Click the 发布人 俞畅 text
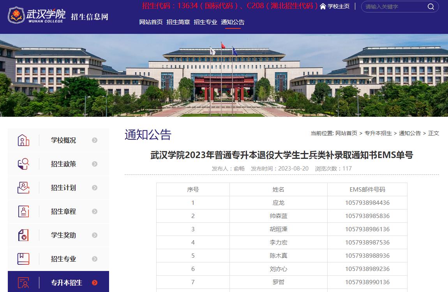 pos(228,169)
